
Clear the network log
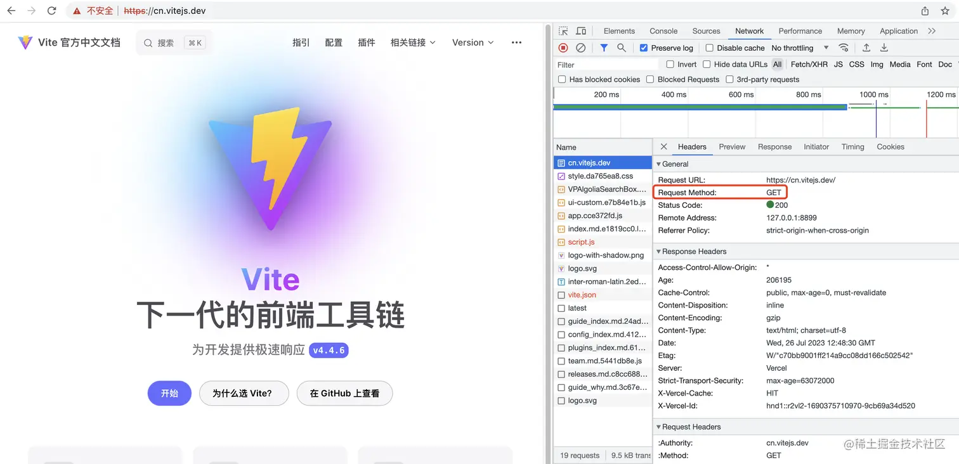tap(580, 48)
